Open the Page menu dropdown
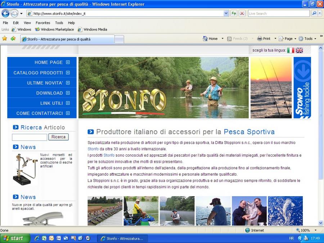 tap(288, 39)
